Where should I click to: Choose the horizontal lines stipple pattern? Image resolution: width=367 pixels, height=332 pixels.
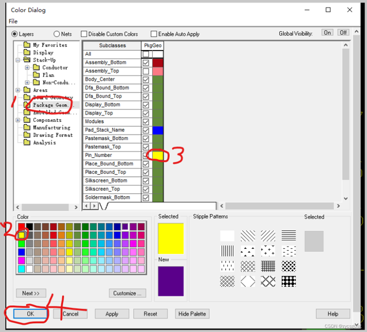pos(288,236)
